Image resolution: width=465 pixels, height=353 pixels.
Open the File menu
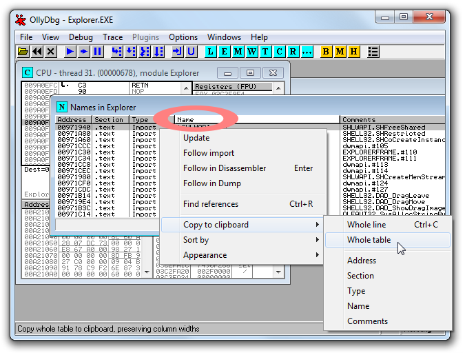[26, 37]
